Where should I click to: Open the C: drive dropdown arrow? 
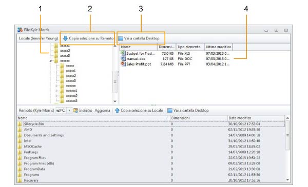tap(69, 111)
